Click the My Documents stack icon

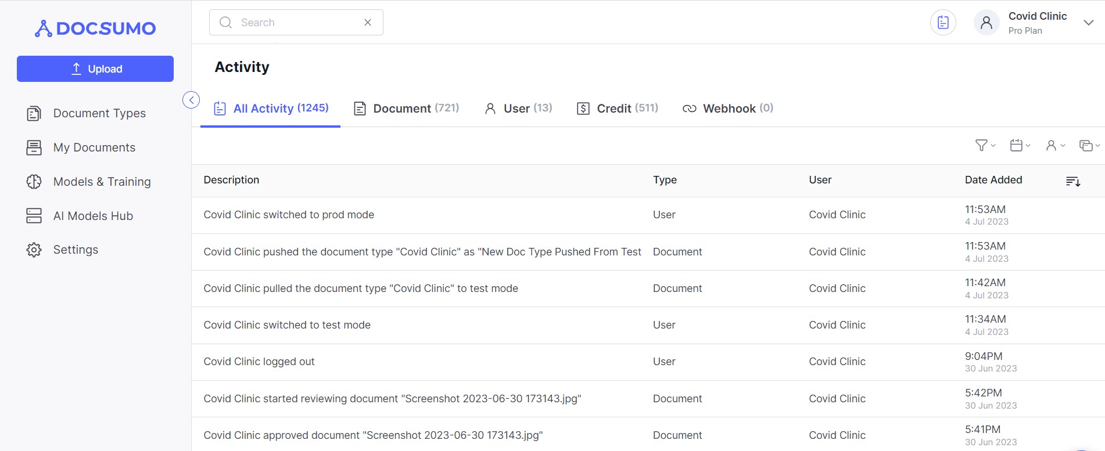(34, 147)
